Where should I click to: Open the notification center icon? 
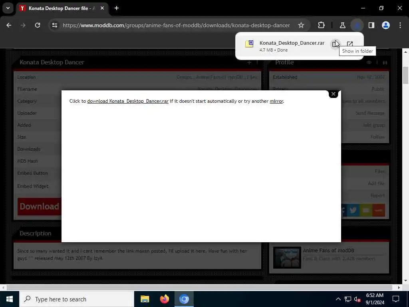pos(396,299)
